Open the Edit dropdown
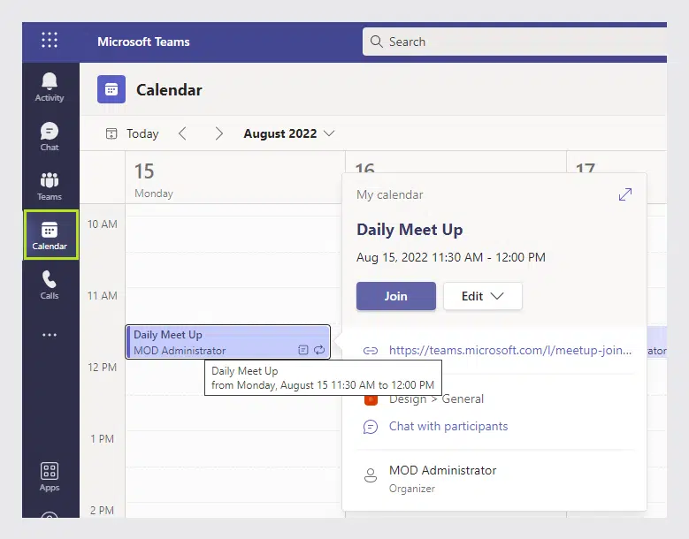This screenshot has height=539, width=689. [x=482, y=296]
